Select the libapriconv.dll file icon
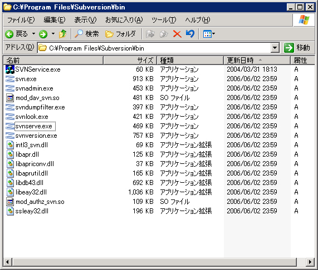The image size is (318, 270). (10, 164)
